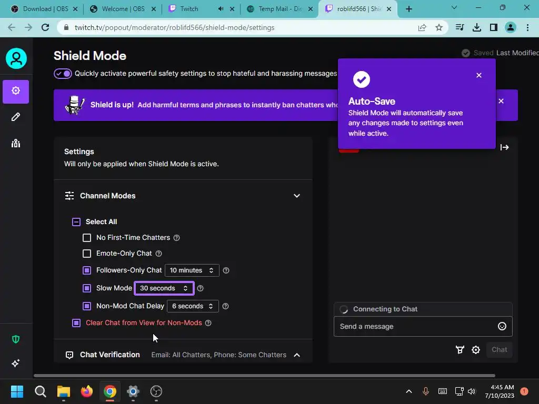Image resolution: width=539 pixels, height=404 pixels.
Task: Show help for Emote-Only Chat
Action: 158,254
